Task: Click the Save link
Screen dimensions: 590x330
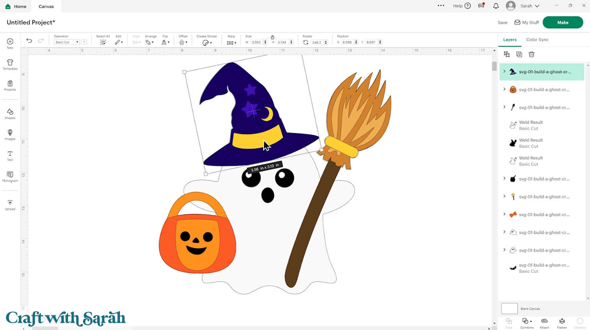Action: (x=502, y=22)
